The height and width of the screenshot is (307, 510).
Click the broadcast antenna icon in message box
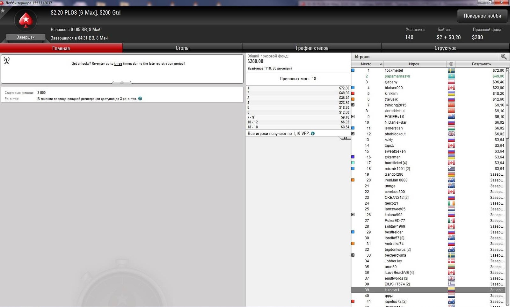[x=7, y=61]
